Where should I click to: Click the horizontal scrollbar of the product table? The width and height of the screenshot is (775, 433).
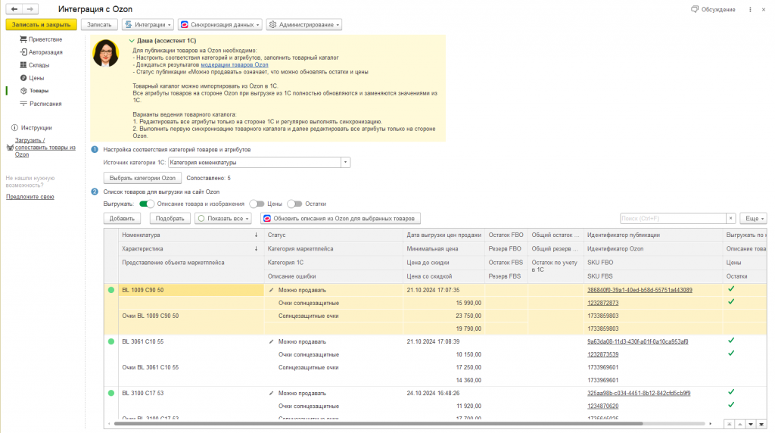click(378, 424)
